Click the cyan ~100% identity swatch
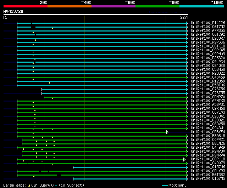This screenshot has width=227, height=188. (x=201, y=6)
